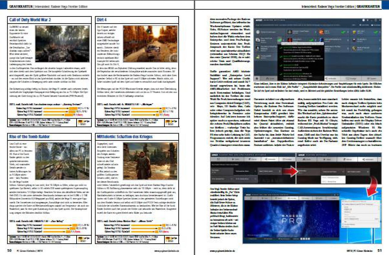Click the Rise of the Tomb Raider heading
The image size is (389, 255).
29,137
